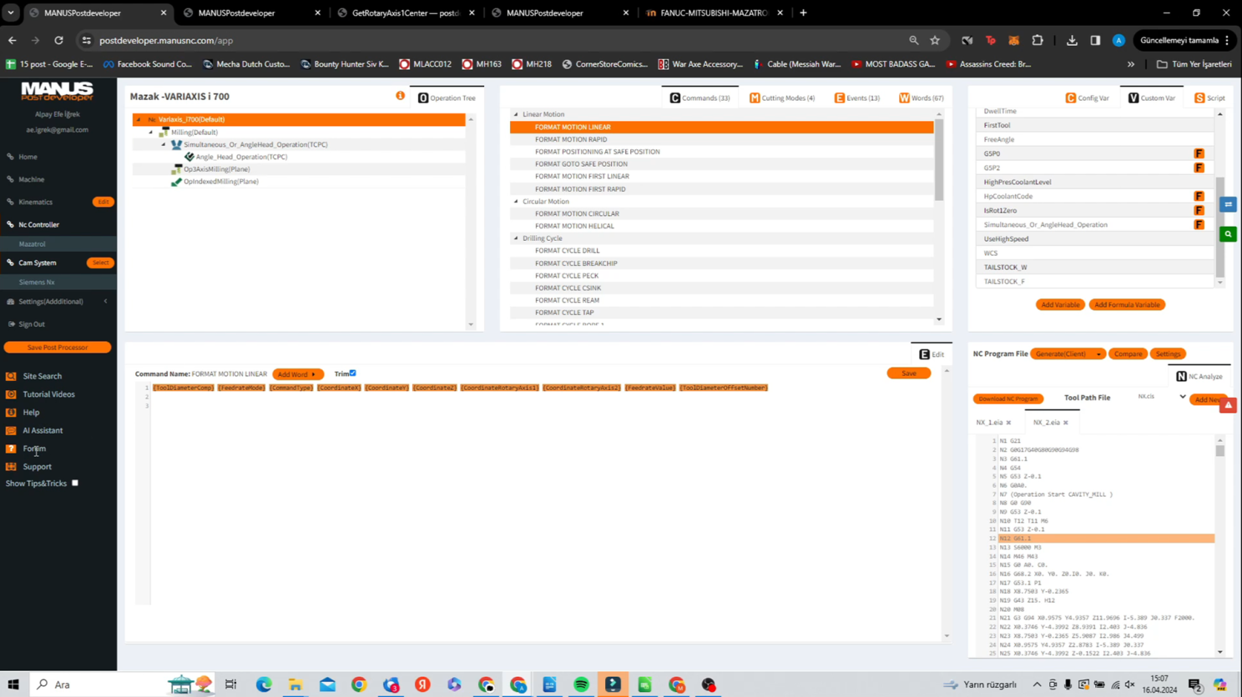
Task: Click the red warning triangle icon
Action: (1228, 405)
